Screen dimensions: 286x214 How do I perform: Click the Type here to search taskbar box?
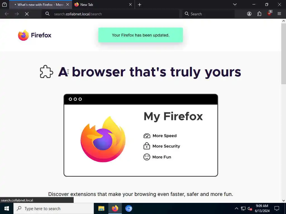54,208
